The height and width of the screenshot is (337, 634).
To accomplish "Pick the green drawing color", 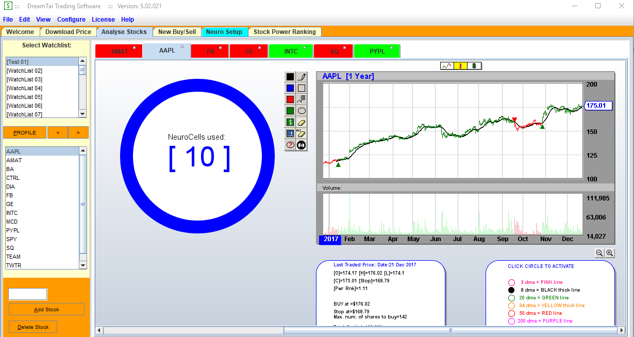I will (x=290, y=110).
